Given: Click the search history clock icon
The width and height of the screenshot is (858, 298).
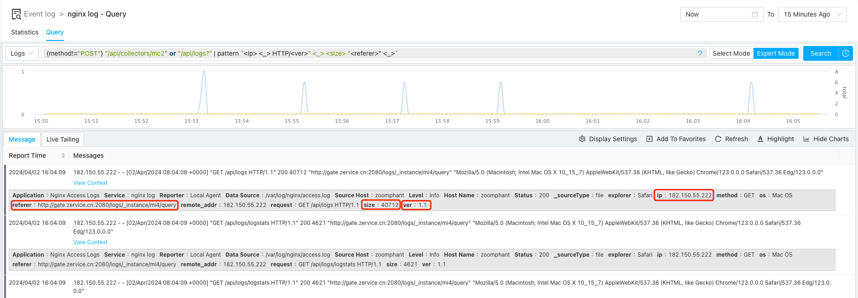Looking at the screenshot, I should coord(846,53).
